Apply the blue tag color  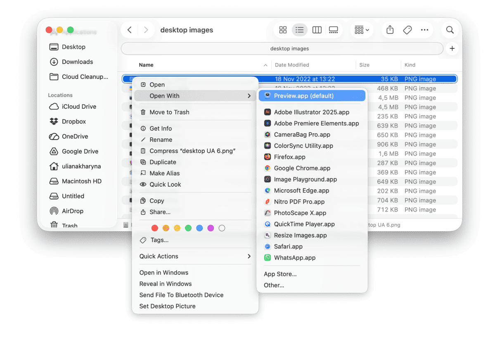199,228
